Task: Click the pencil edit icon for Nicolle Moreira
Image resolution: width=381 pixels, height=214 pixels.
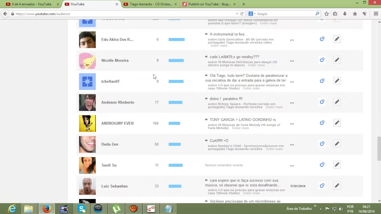Action: [x=337, y=60]
